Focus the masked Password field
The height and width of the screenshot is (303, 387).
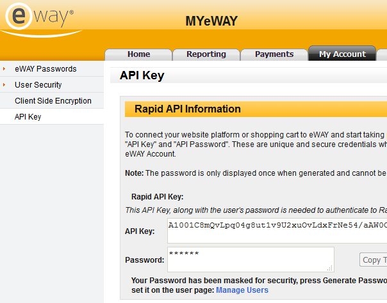[250, 259]
